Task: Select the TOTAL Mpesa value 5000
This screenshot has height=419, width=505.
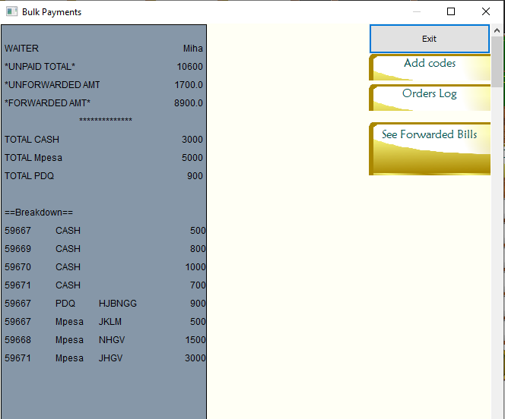Action: [192, 158]
